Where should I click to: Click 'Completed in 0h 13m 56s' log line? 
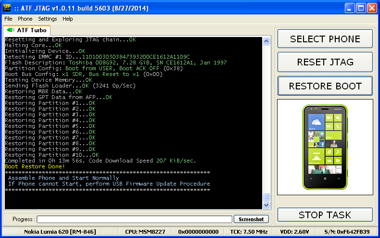pyautogui.click(x=101, y=161)
